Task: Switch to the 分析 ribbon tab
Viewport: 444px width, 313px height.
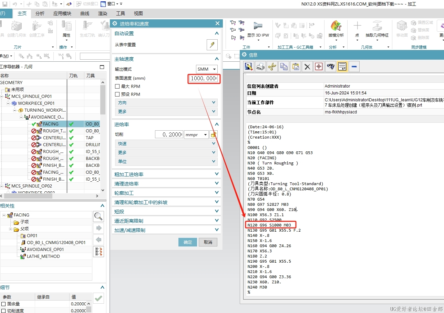Action: pyautogui.click(x=40, y=13)
